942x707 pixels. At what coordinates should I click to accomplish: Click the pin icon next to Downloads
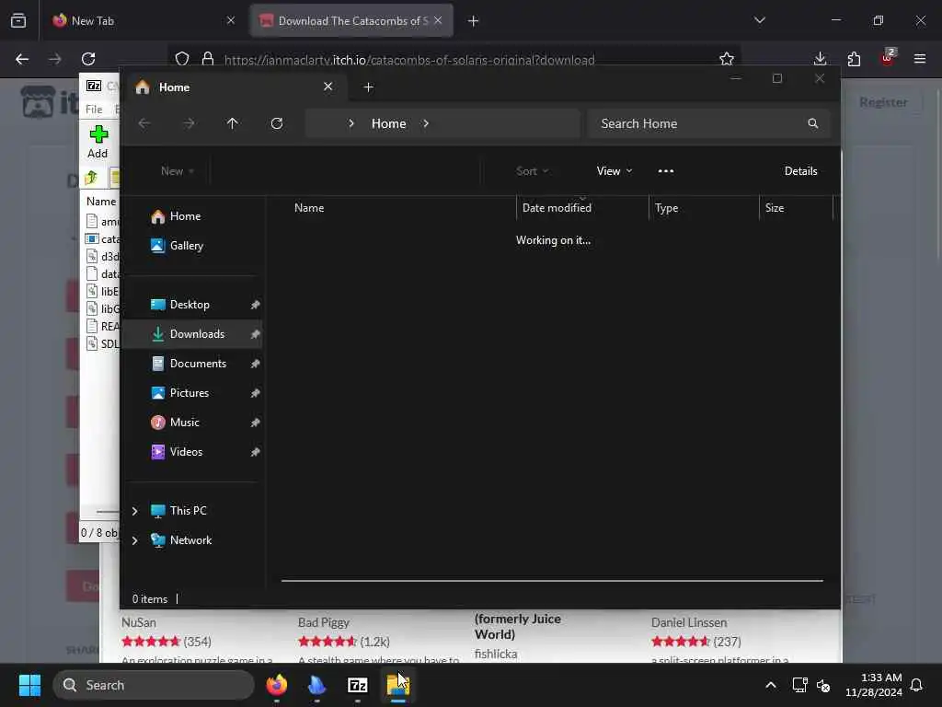point(255,334)
